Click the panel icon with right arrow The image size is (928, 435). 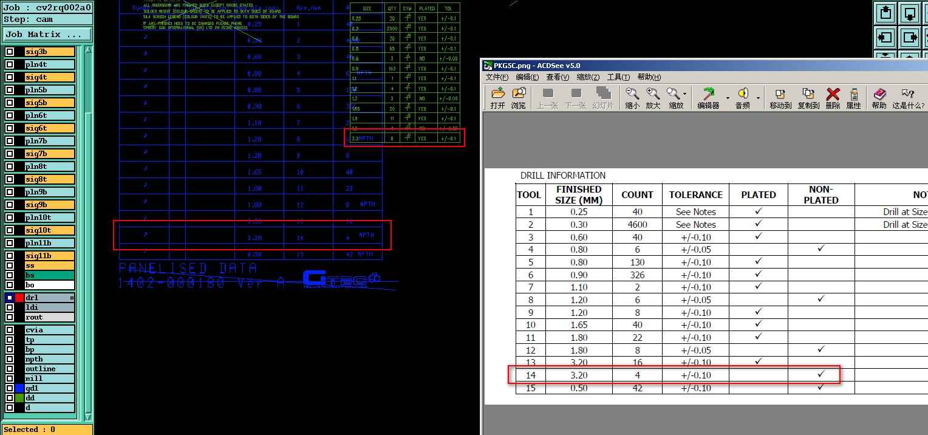910,38
